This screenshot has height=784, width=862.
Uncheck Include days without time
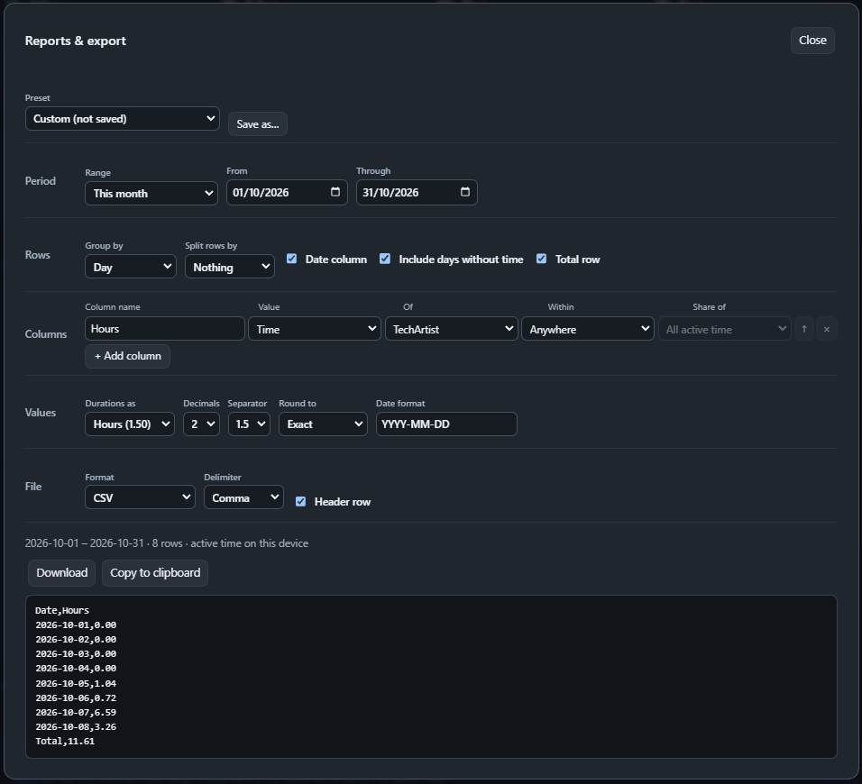click(385, 259)
